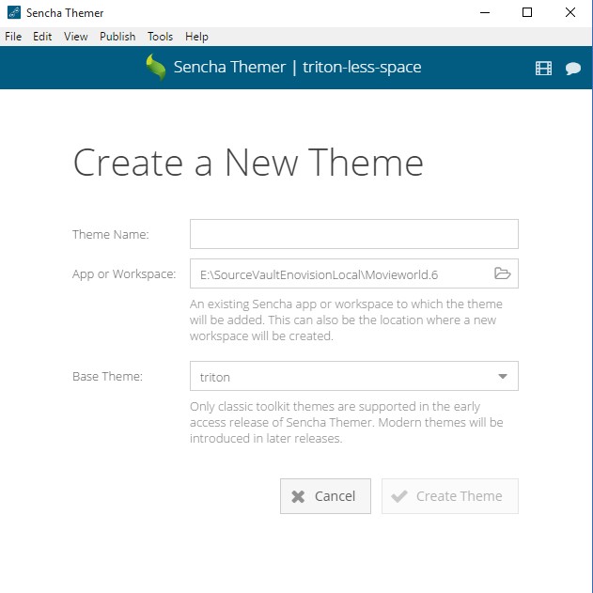
Task: Open the video tutorials film icon
Action: tap(543, 69)
